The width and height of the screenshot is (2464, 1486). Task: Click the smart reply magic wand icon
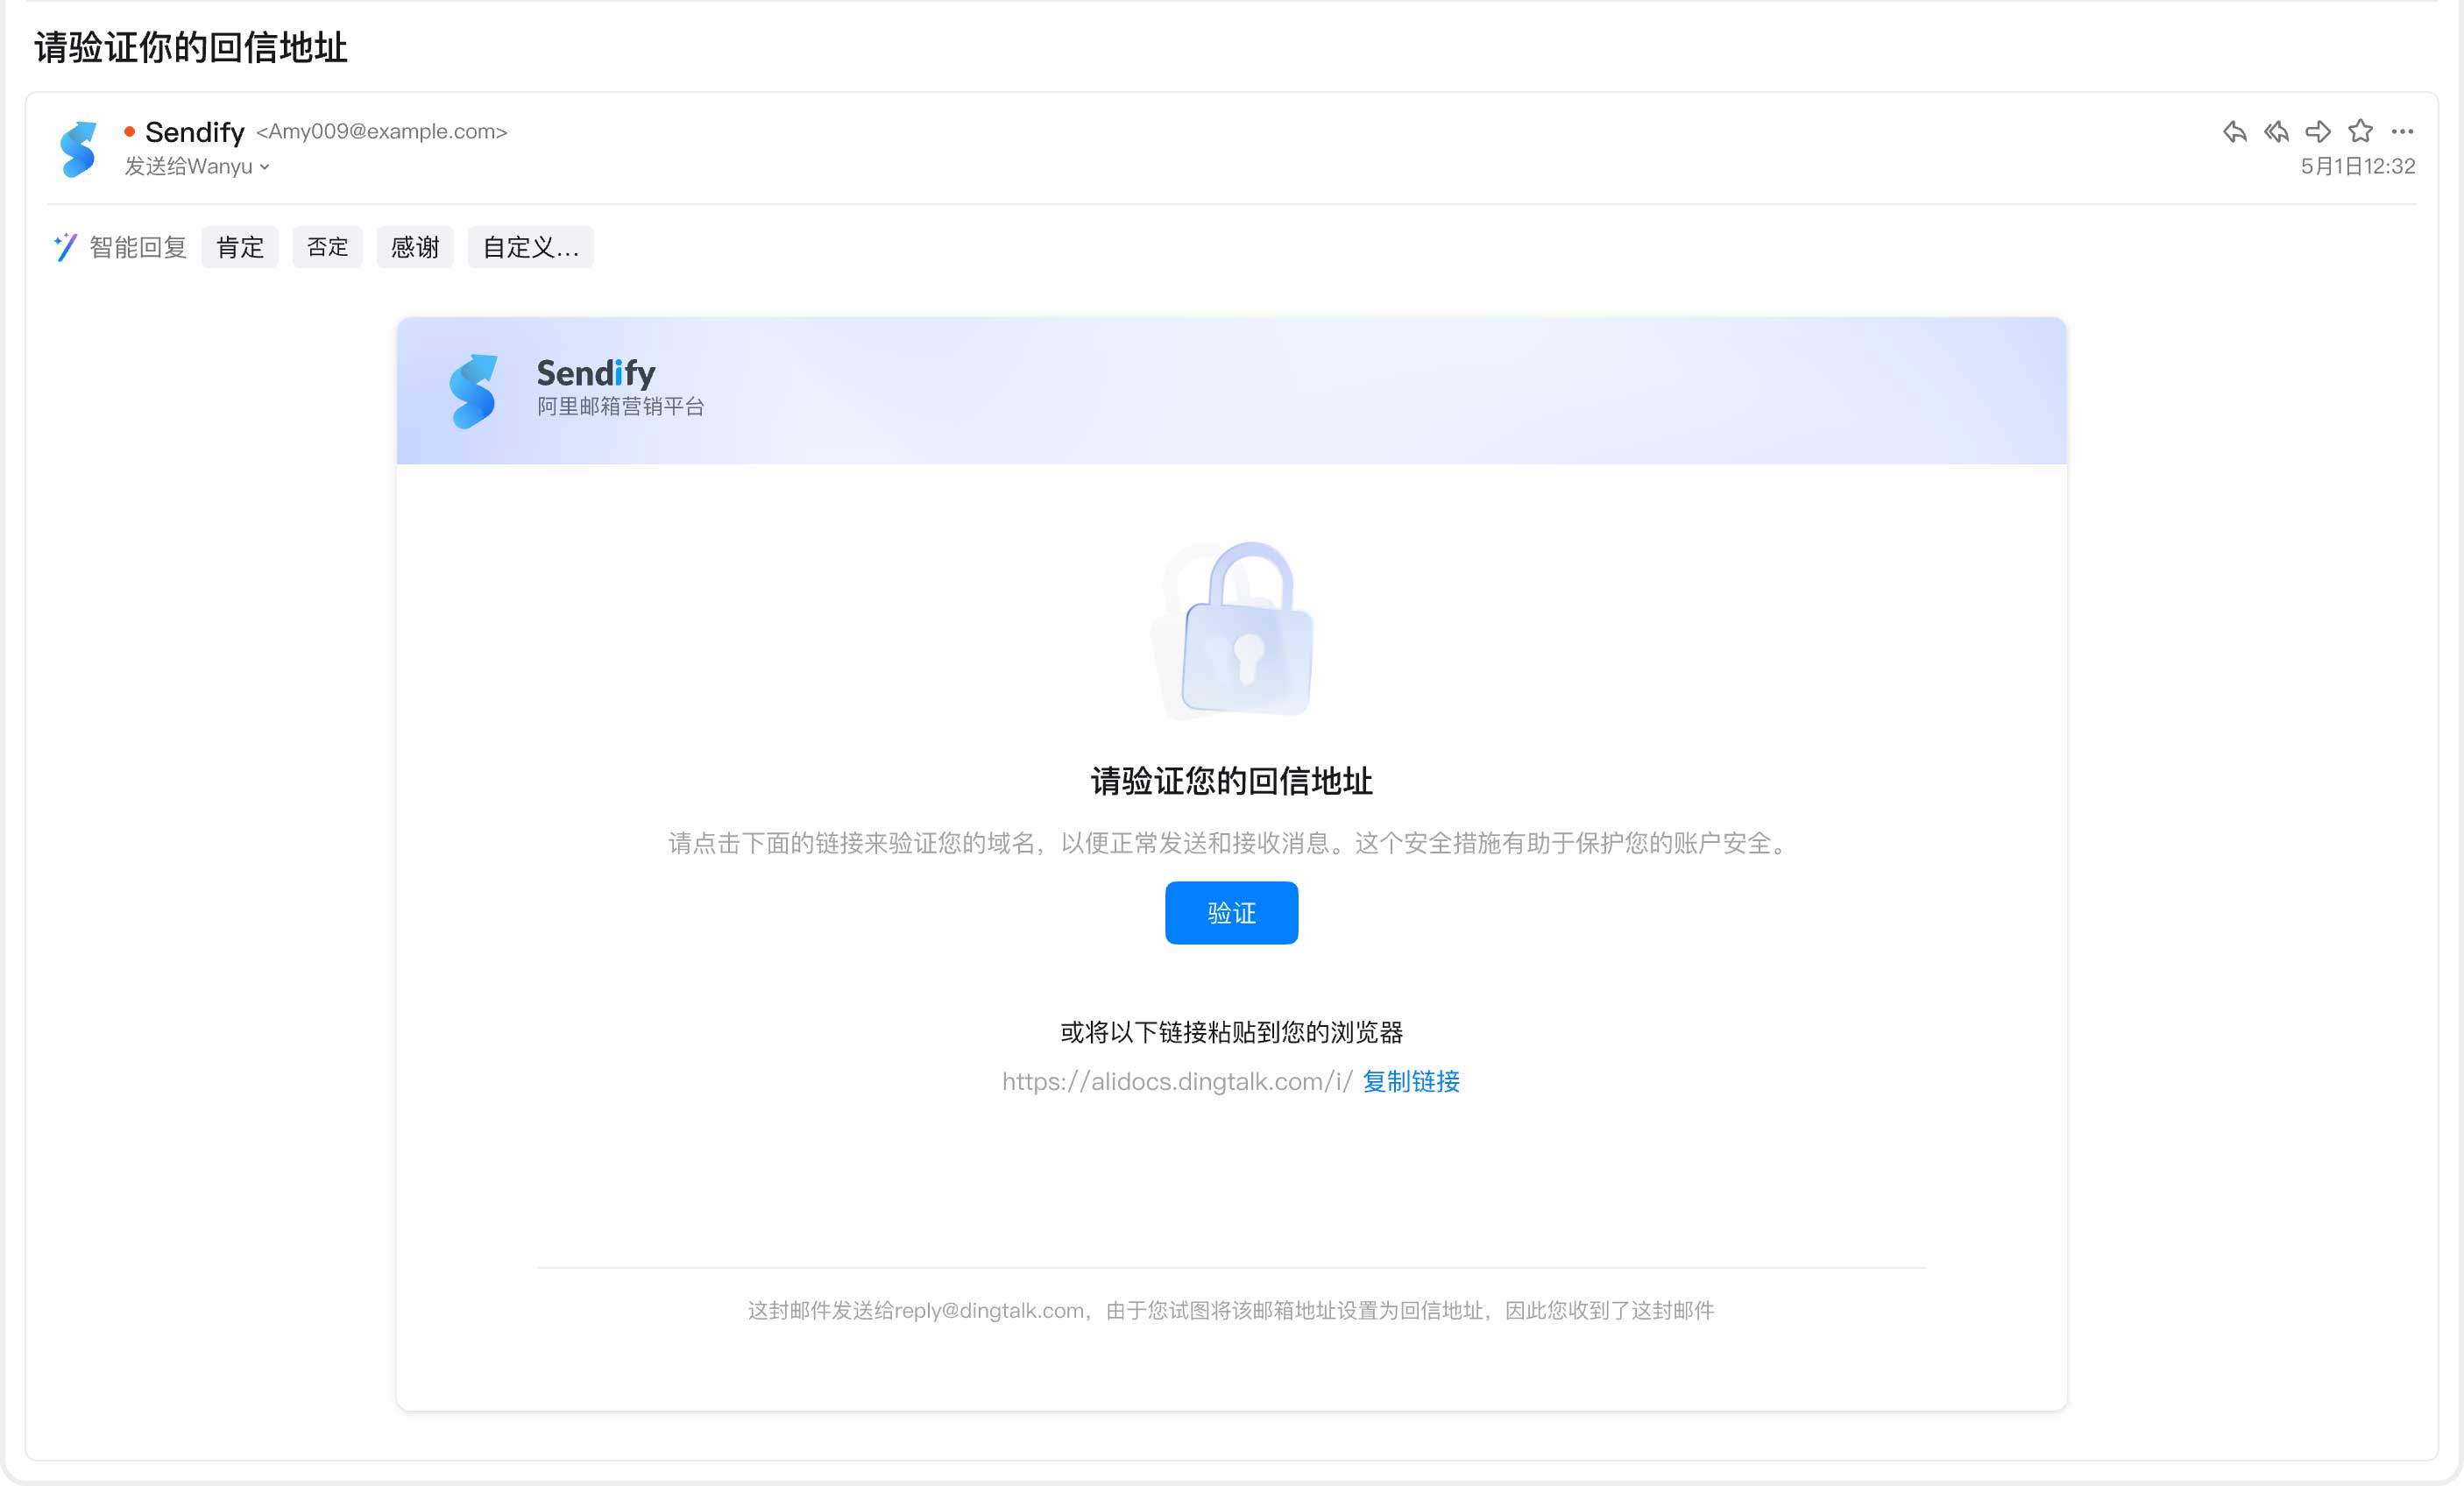point(65,247)
